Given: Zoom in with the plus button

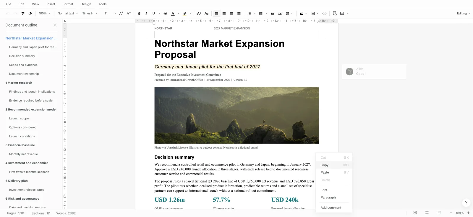Looking at the screenshot, I should click(x=468, y=213).
